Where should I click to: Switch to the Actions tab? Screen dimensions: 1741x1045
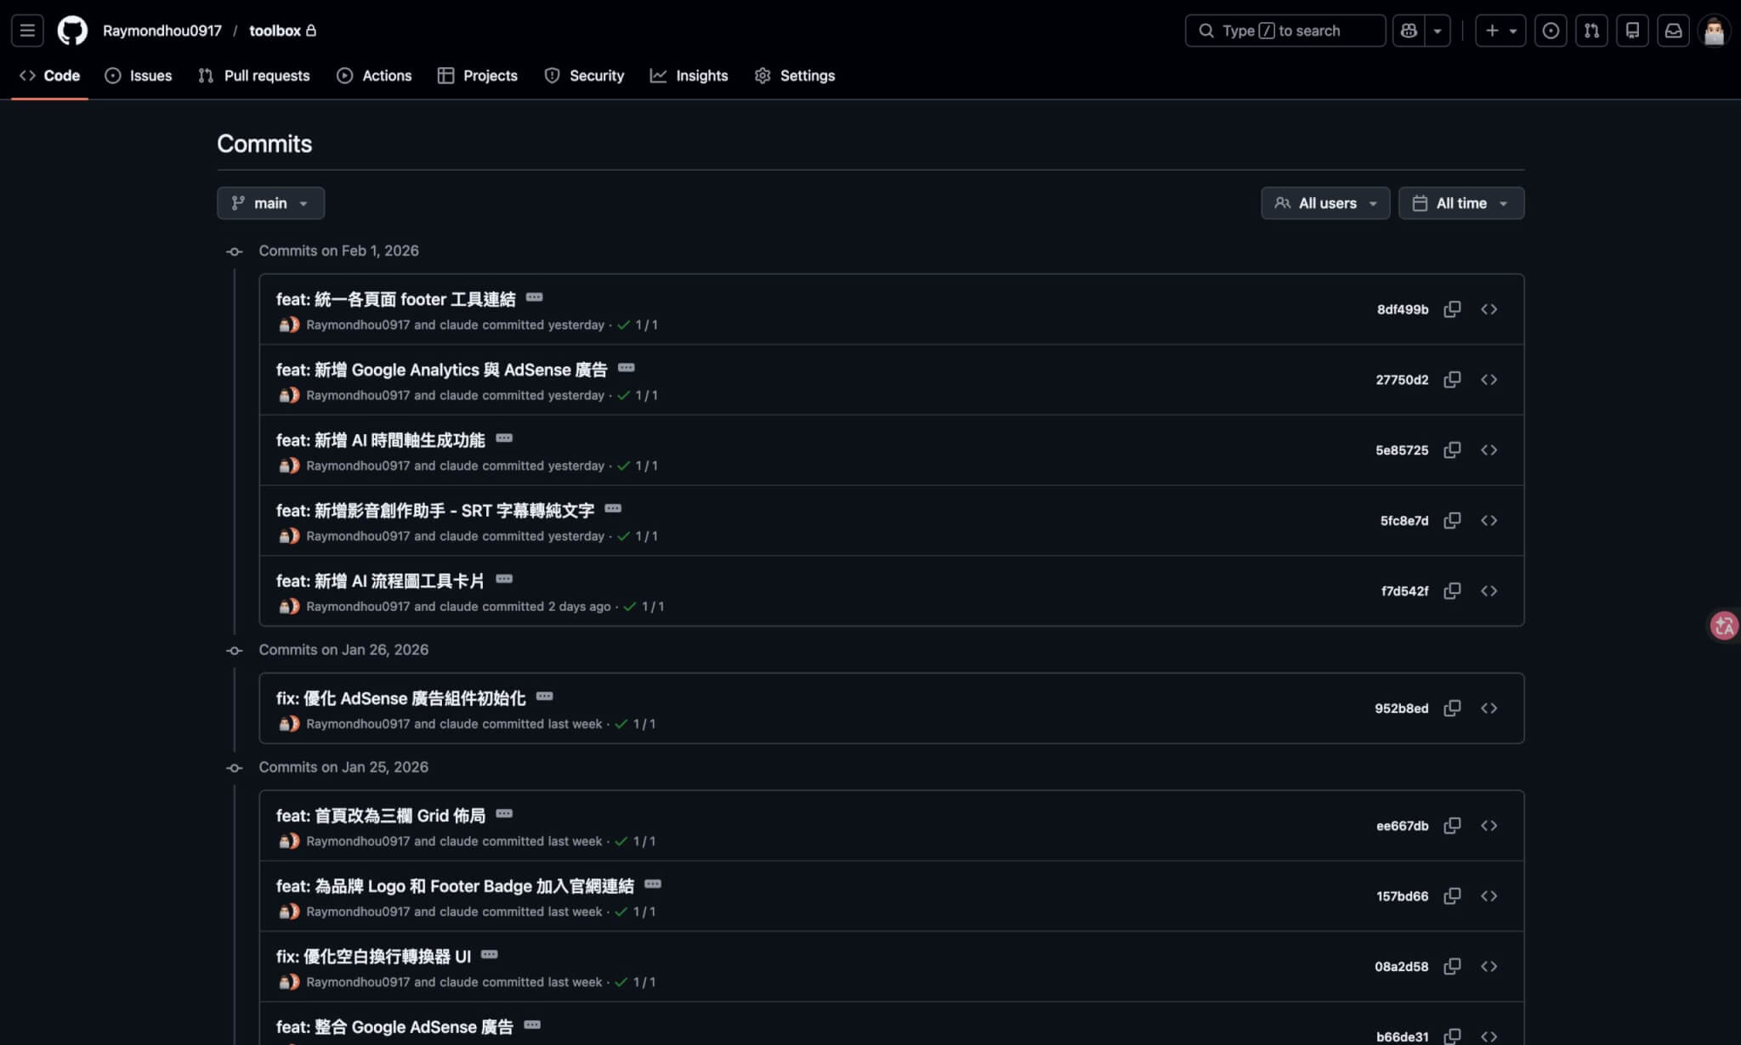tap(374, 76)
